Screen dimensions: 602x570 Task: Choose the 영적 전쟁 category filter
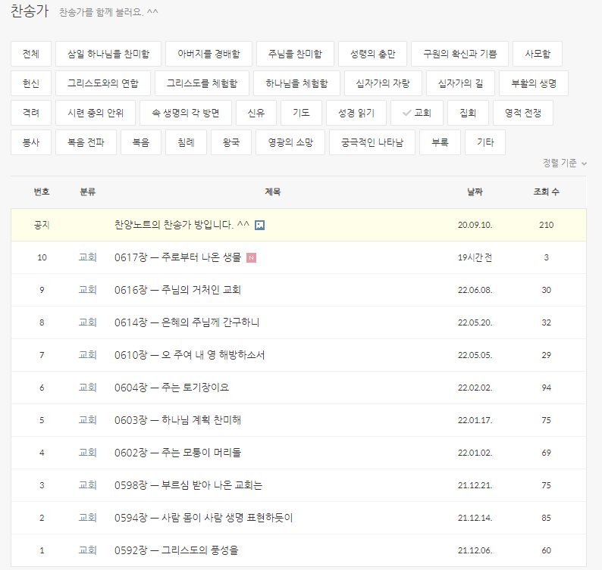(522, 113)
